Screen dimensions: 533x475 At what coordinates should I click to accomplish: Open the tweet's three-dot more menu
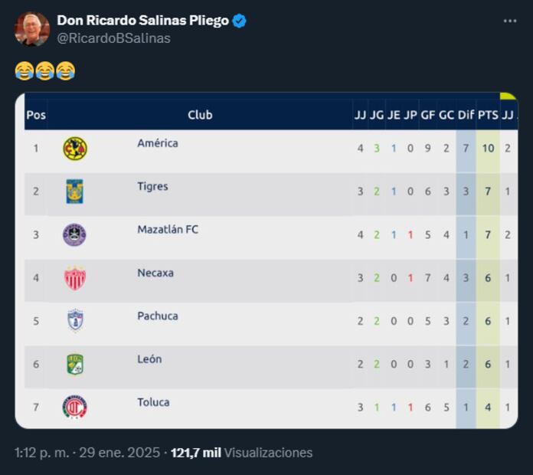tap(510, 21)
